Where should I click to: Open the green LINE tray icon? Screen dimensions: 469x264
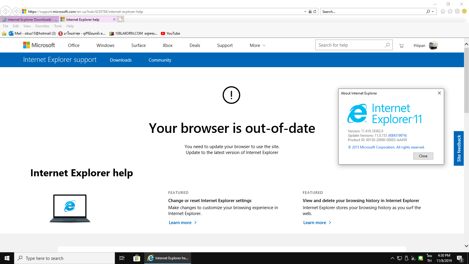(x=421, y=258)
